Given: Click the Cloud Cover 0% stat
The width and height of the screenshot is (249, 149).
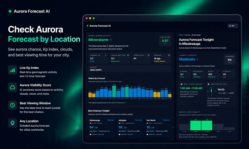Looking at the screenshot, I should coord(199,74).
